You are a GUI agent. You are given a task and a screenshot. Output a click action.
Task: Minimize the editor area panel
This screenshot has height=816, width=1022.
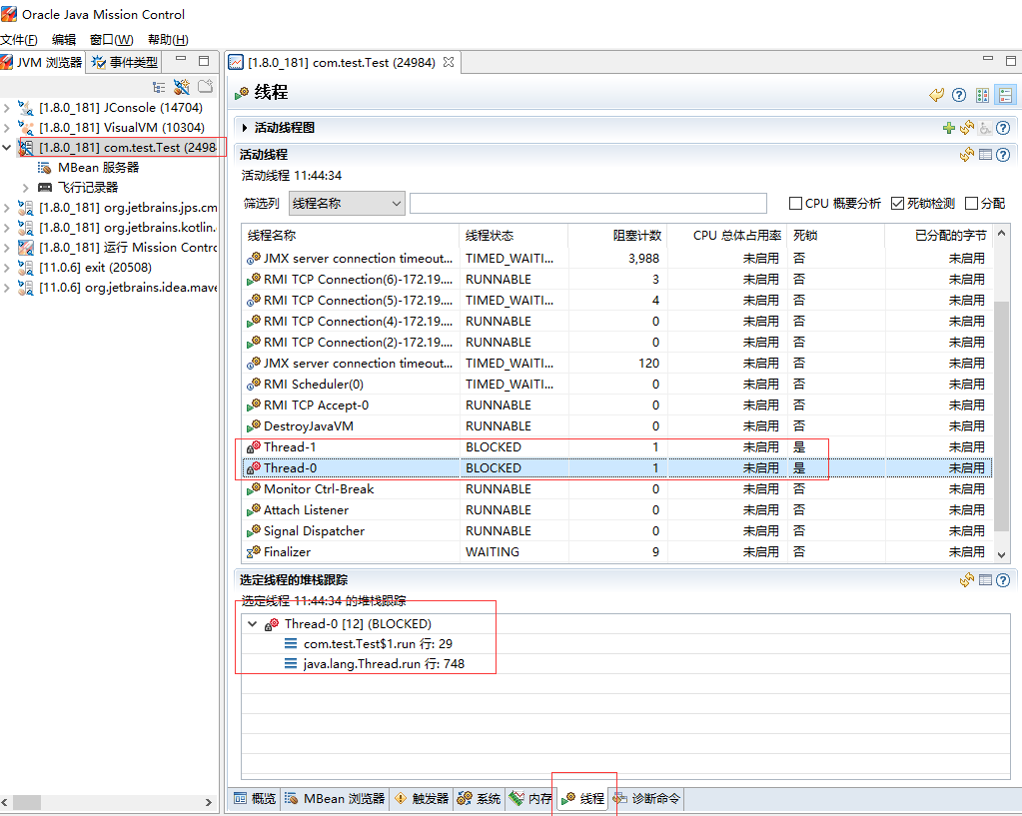[x=988, y=59]
